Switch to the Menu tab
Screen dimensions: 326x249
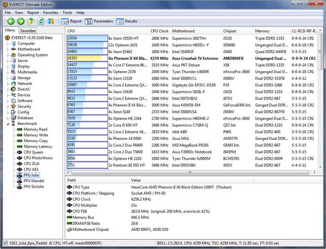10,30
